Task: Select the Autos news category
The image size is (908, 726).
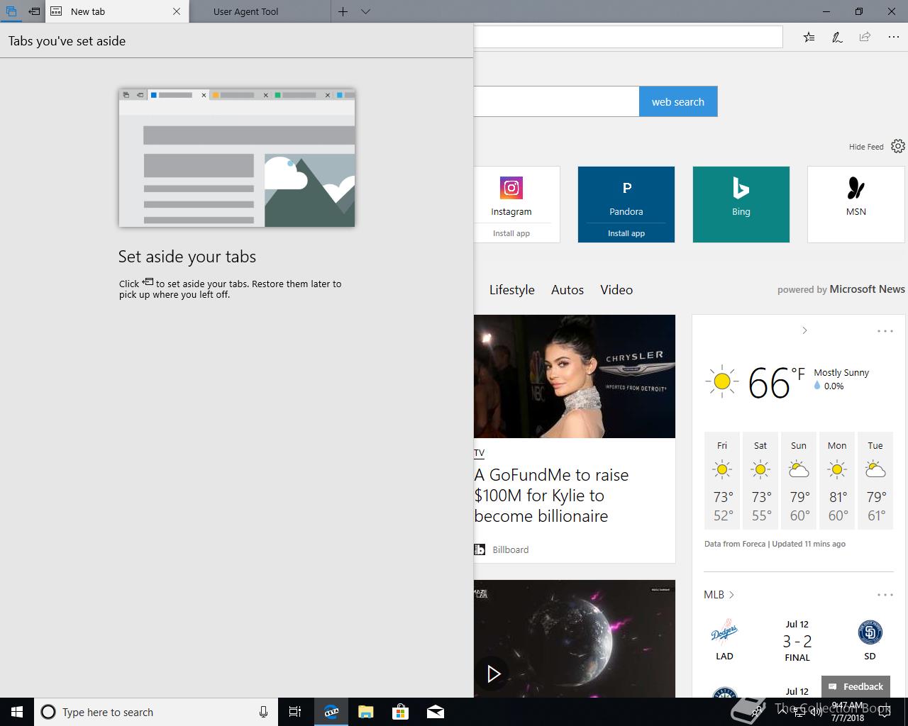Action: pos(567,289)
